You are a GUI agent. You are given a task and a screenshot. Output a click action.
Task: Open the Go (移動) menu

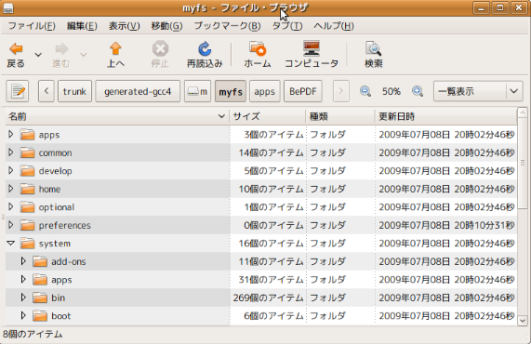tap(166, 26)
